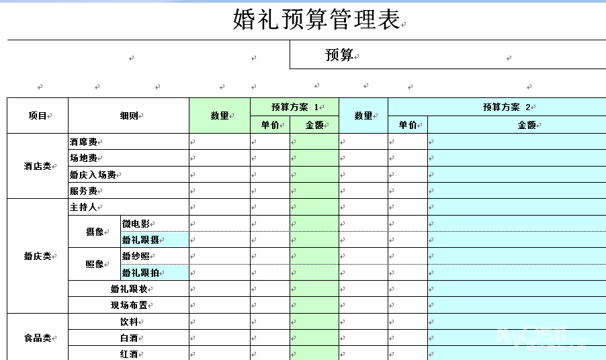Click the highlighted 婚礼跟摄 cell
This screenshot has width=606, height=360.
pos(140,240)
